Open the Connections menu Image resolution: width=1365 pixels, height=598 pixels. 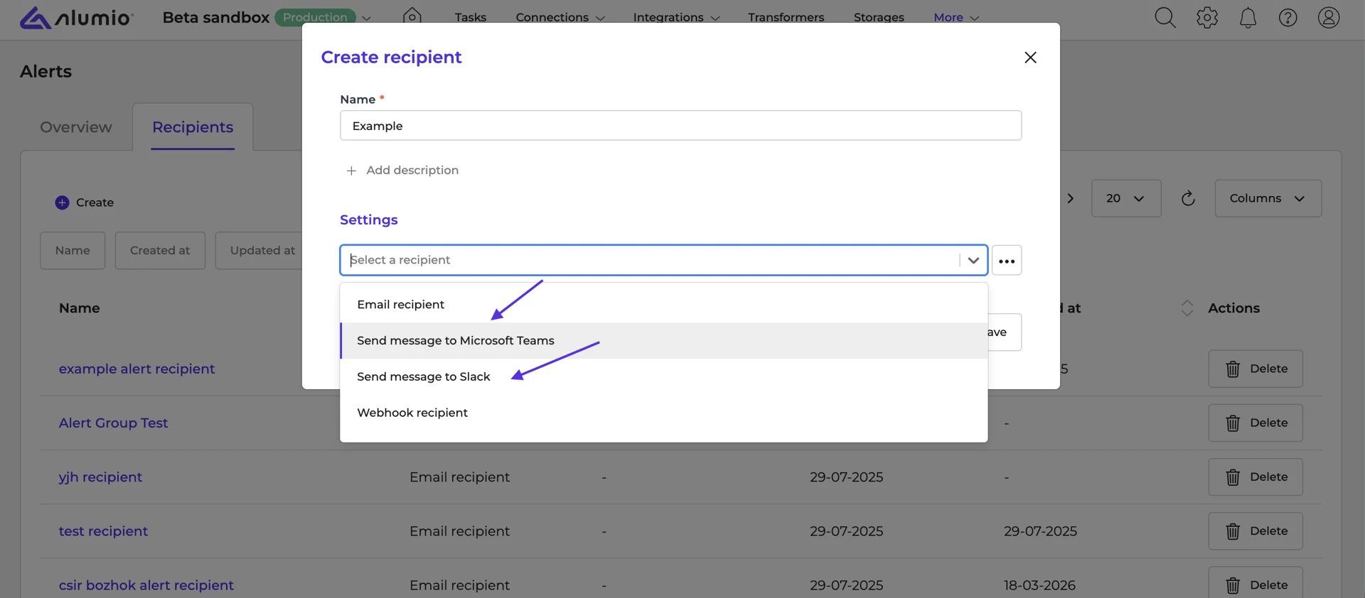(x=560, y=17)
